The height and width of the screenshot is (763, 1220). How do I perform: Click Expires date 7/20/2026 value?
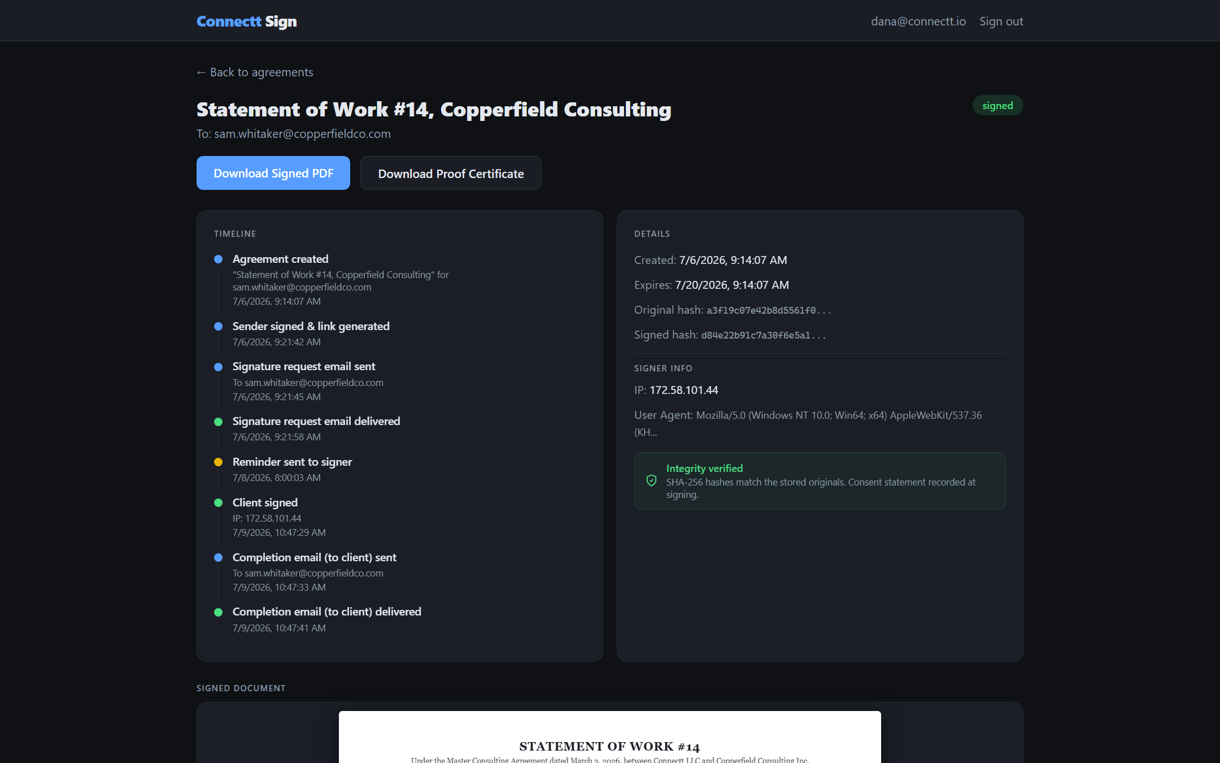tap(731, 285)
